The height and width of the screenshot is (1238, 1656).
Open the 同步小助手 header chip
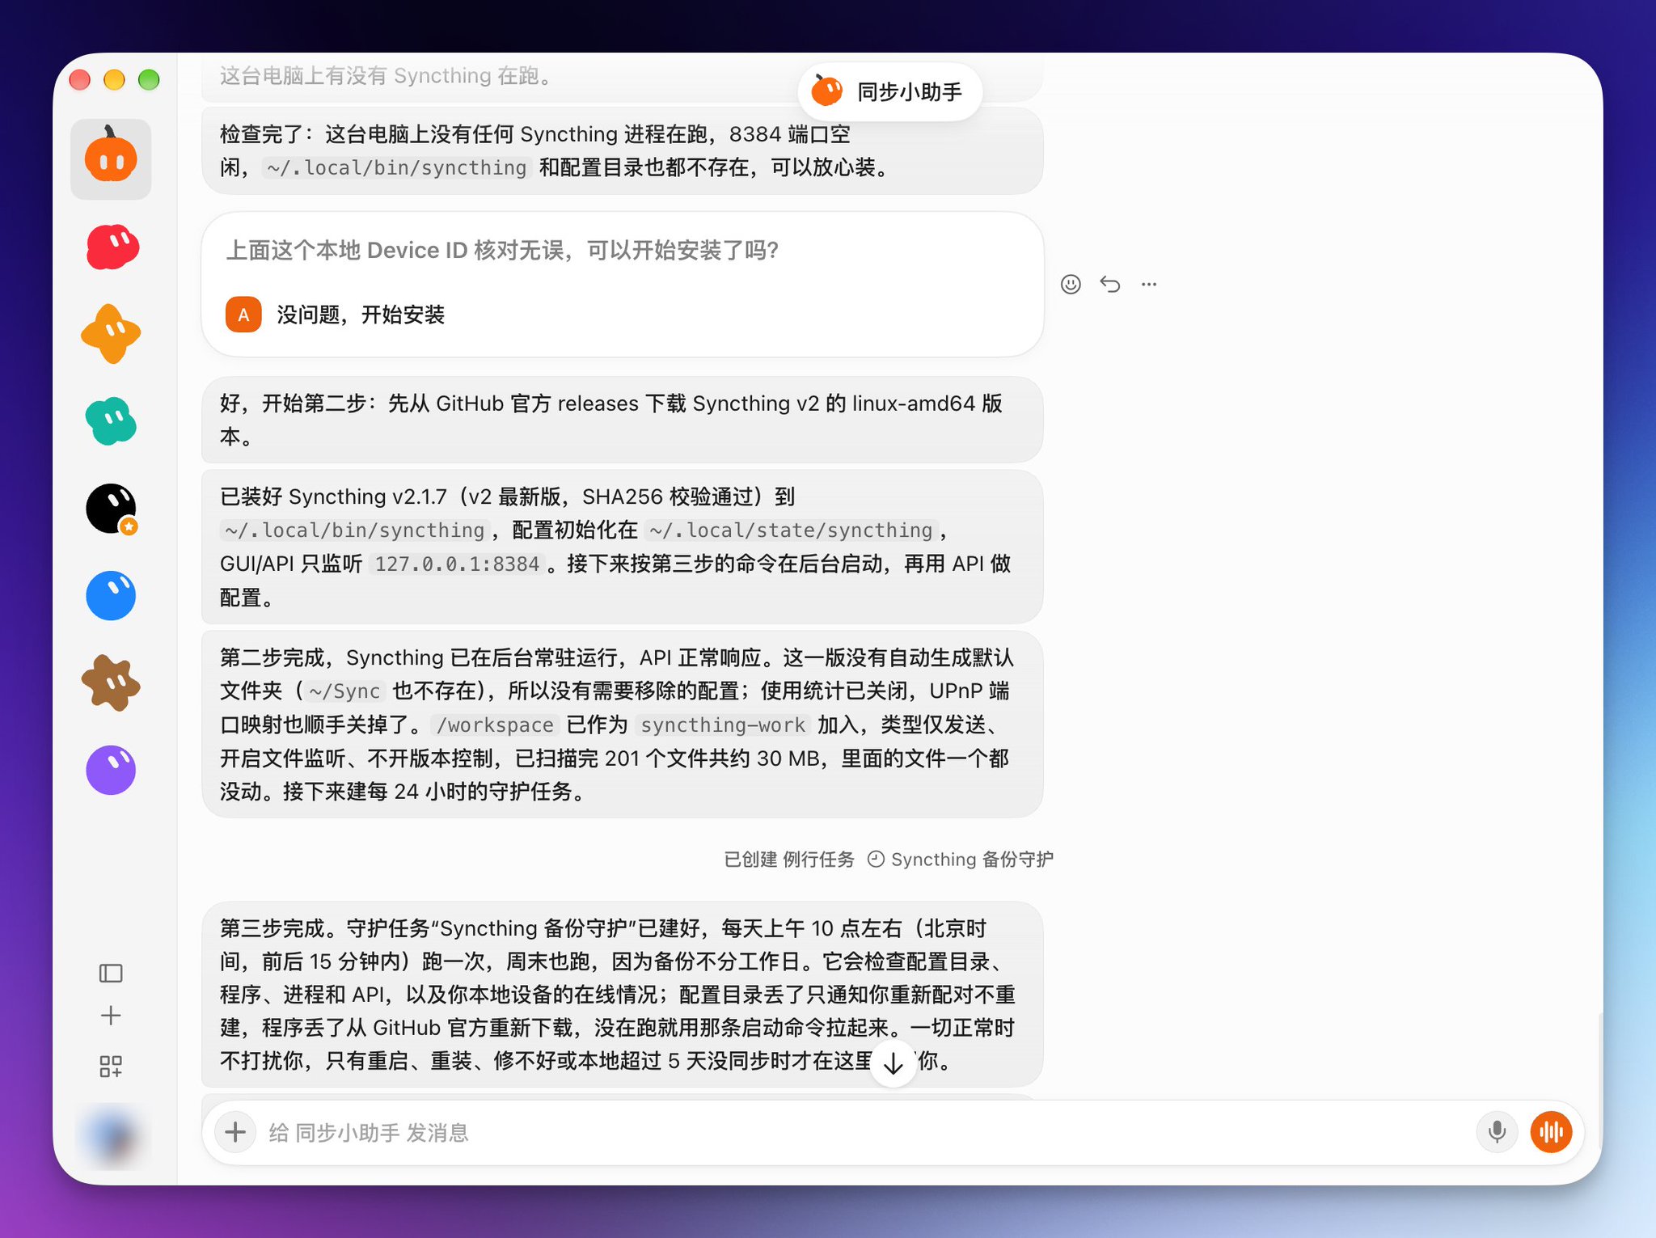(890, 91)
